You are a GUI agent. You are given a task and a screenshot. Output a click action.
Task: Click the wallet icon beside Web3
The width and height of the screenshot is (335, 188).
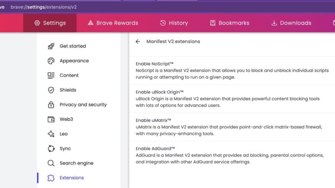[x=51, y=119]
